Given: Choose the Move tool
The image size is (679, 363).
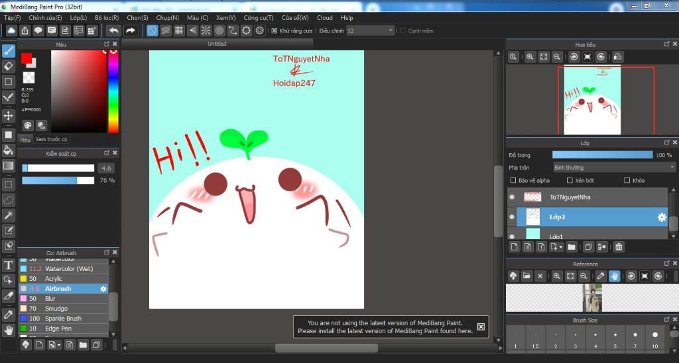Looking at the screenshot, I should 8,115.
